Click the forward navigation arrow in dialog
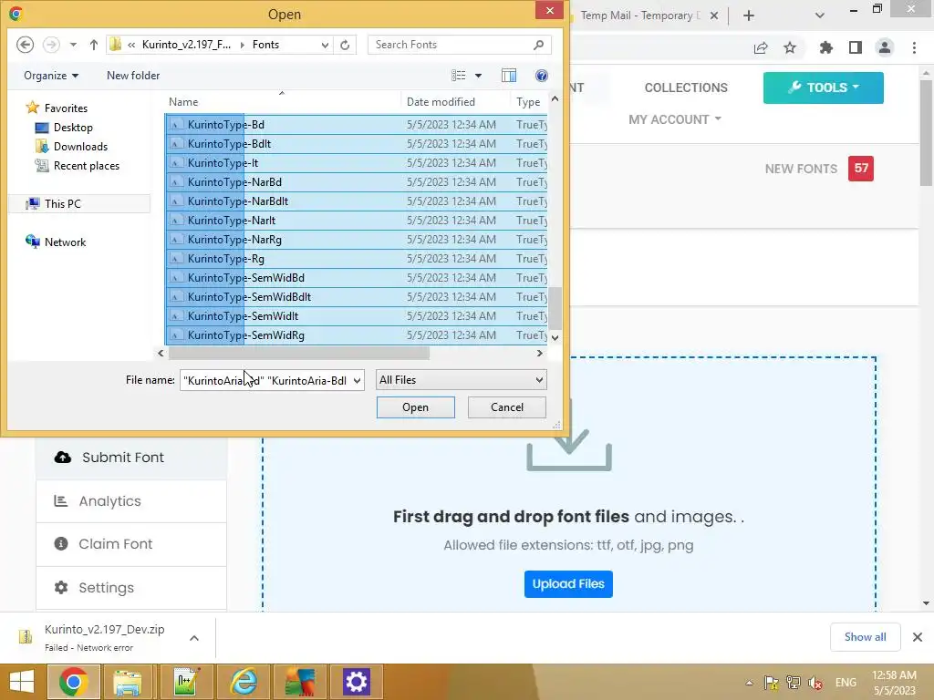This screenshot has height=700, width=934. [51, 45]
